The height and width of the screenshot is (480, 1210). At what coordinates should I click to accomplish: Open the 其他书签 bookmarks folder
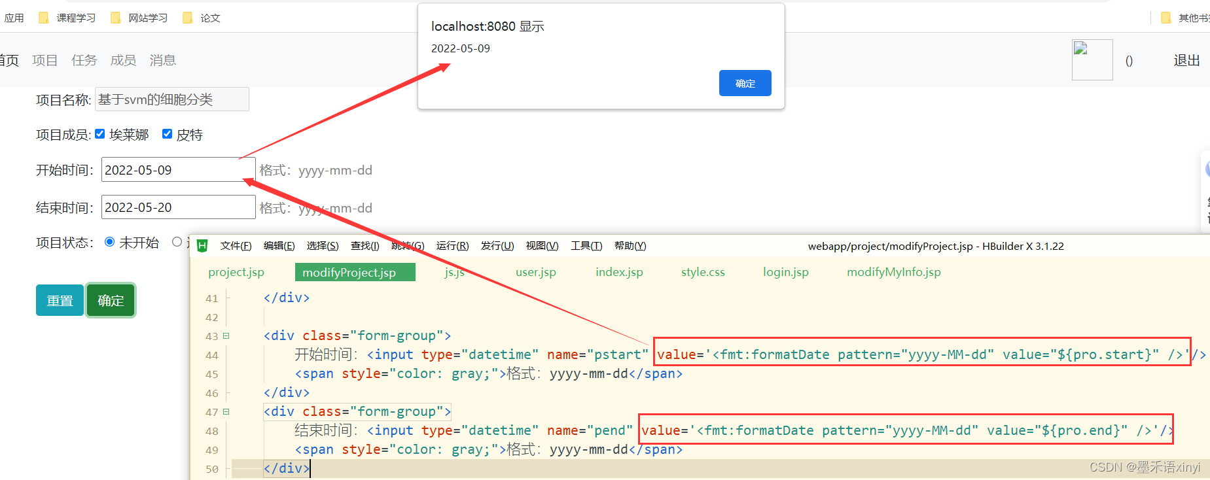[1186, 18]
